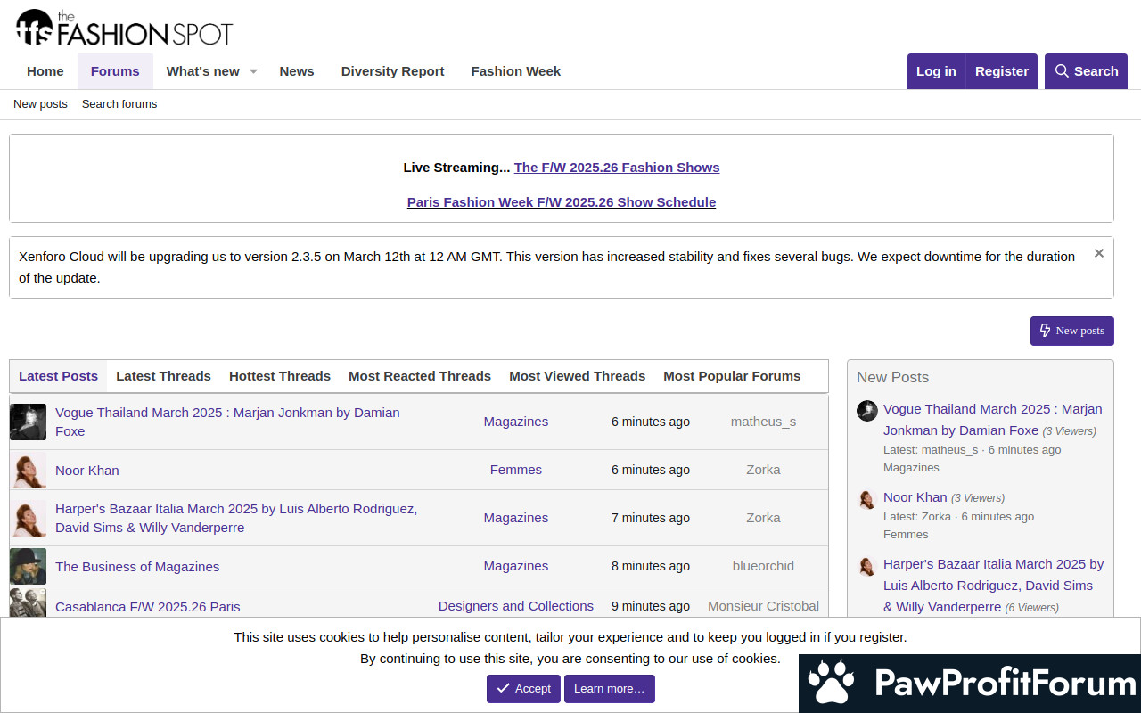Go to the Fashion Week menu item

516,71
